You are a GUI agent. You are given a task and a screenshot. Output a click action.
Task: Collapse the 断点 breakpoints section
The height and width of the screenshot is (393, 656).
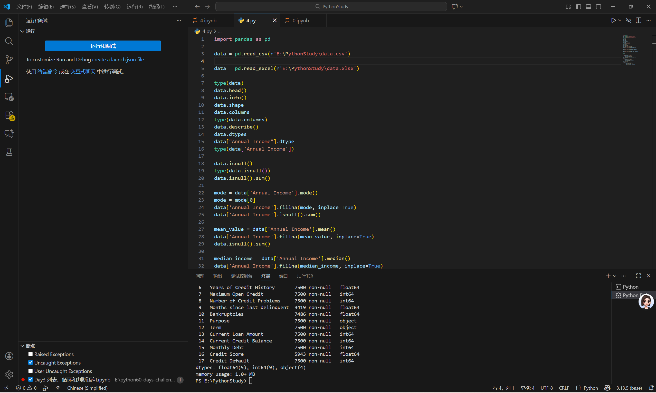[x=22, y=345]
